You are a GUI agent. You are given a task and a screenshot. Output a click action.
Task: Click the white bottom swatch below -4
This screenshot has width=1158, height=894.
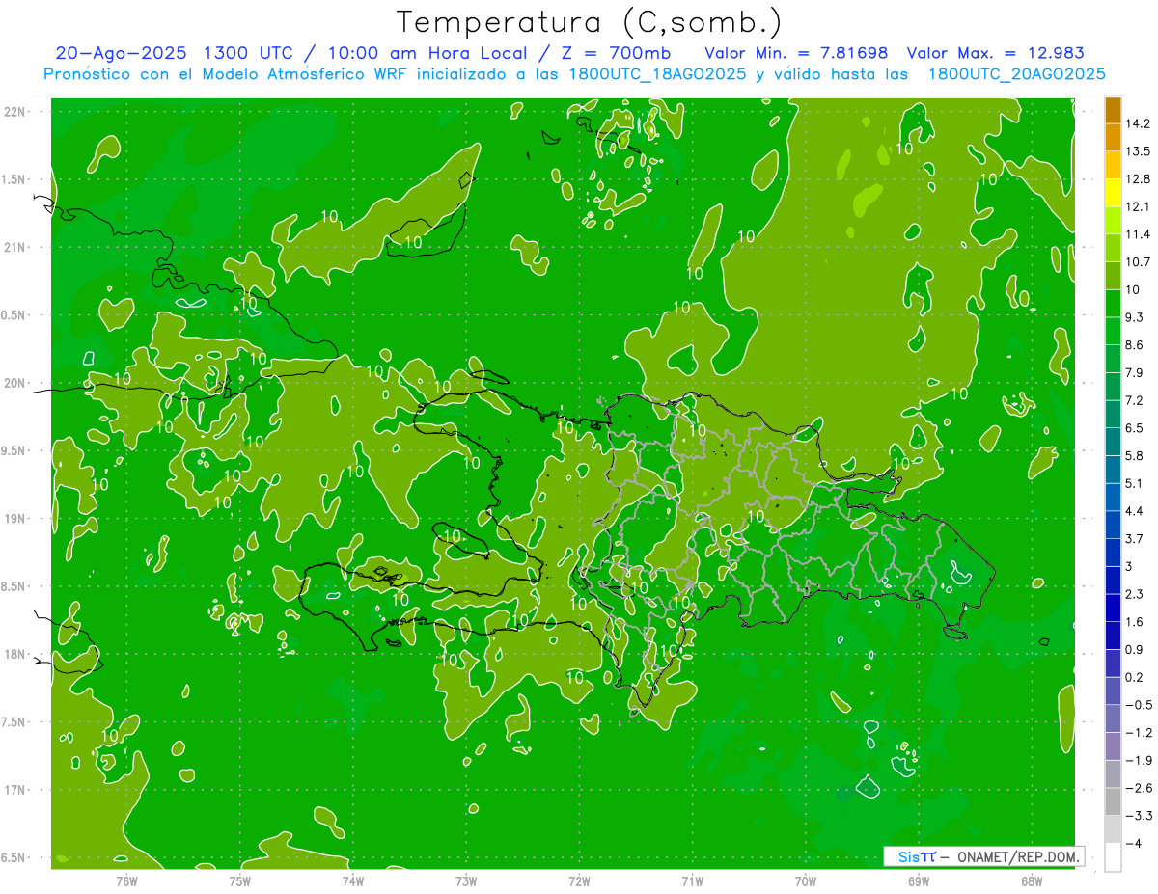(1113, 857)
